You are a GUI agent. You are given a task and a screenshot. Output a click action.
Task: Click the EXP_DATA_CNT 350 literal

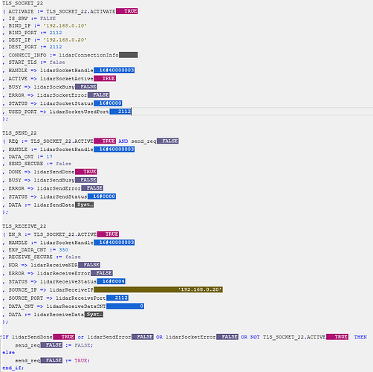tap(64, 250)
